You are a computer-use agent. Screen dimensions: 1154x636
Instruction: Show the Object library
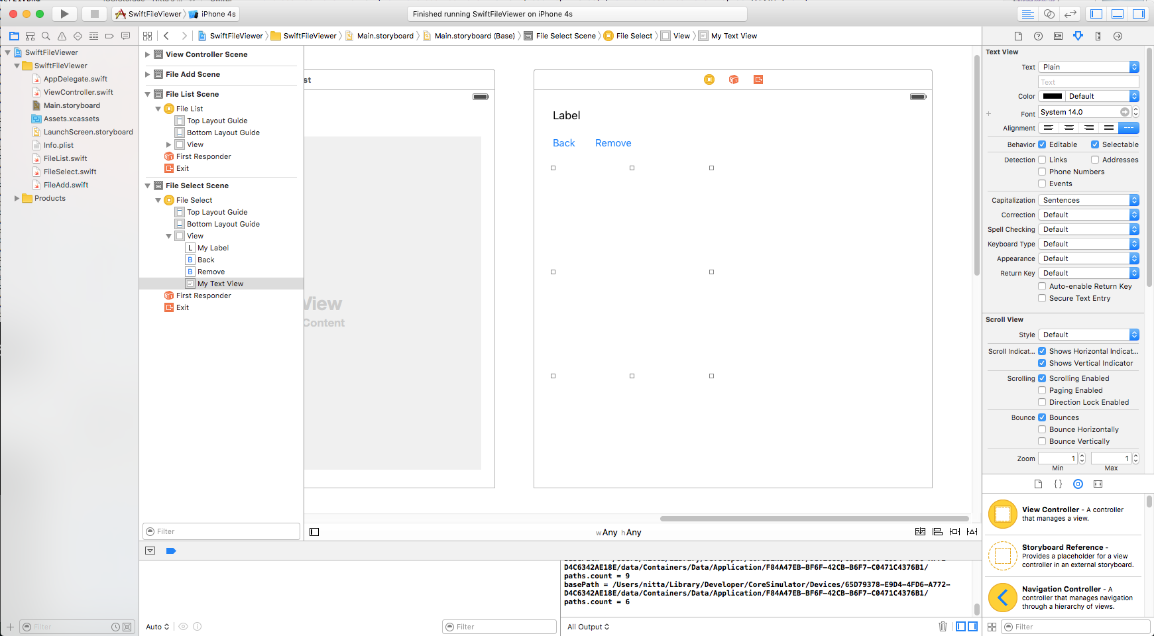(x=1078, y=484)
